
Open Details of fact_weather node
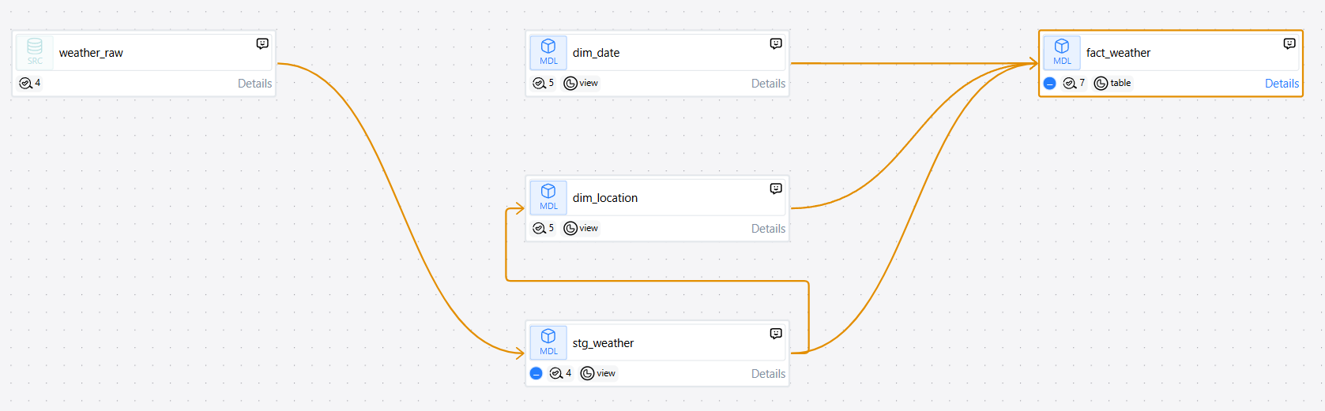coord(1282,84)
